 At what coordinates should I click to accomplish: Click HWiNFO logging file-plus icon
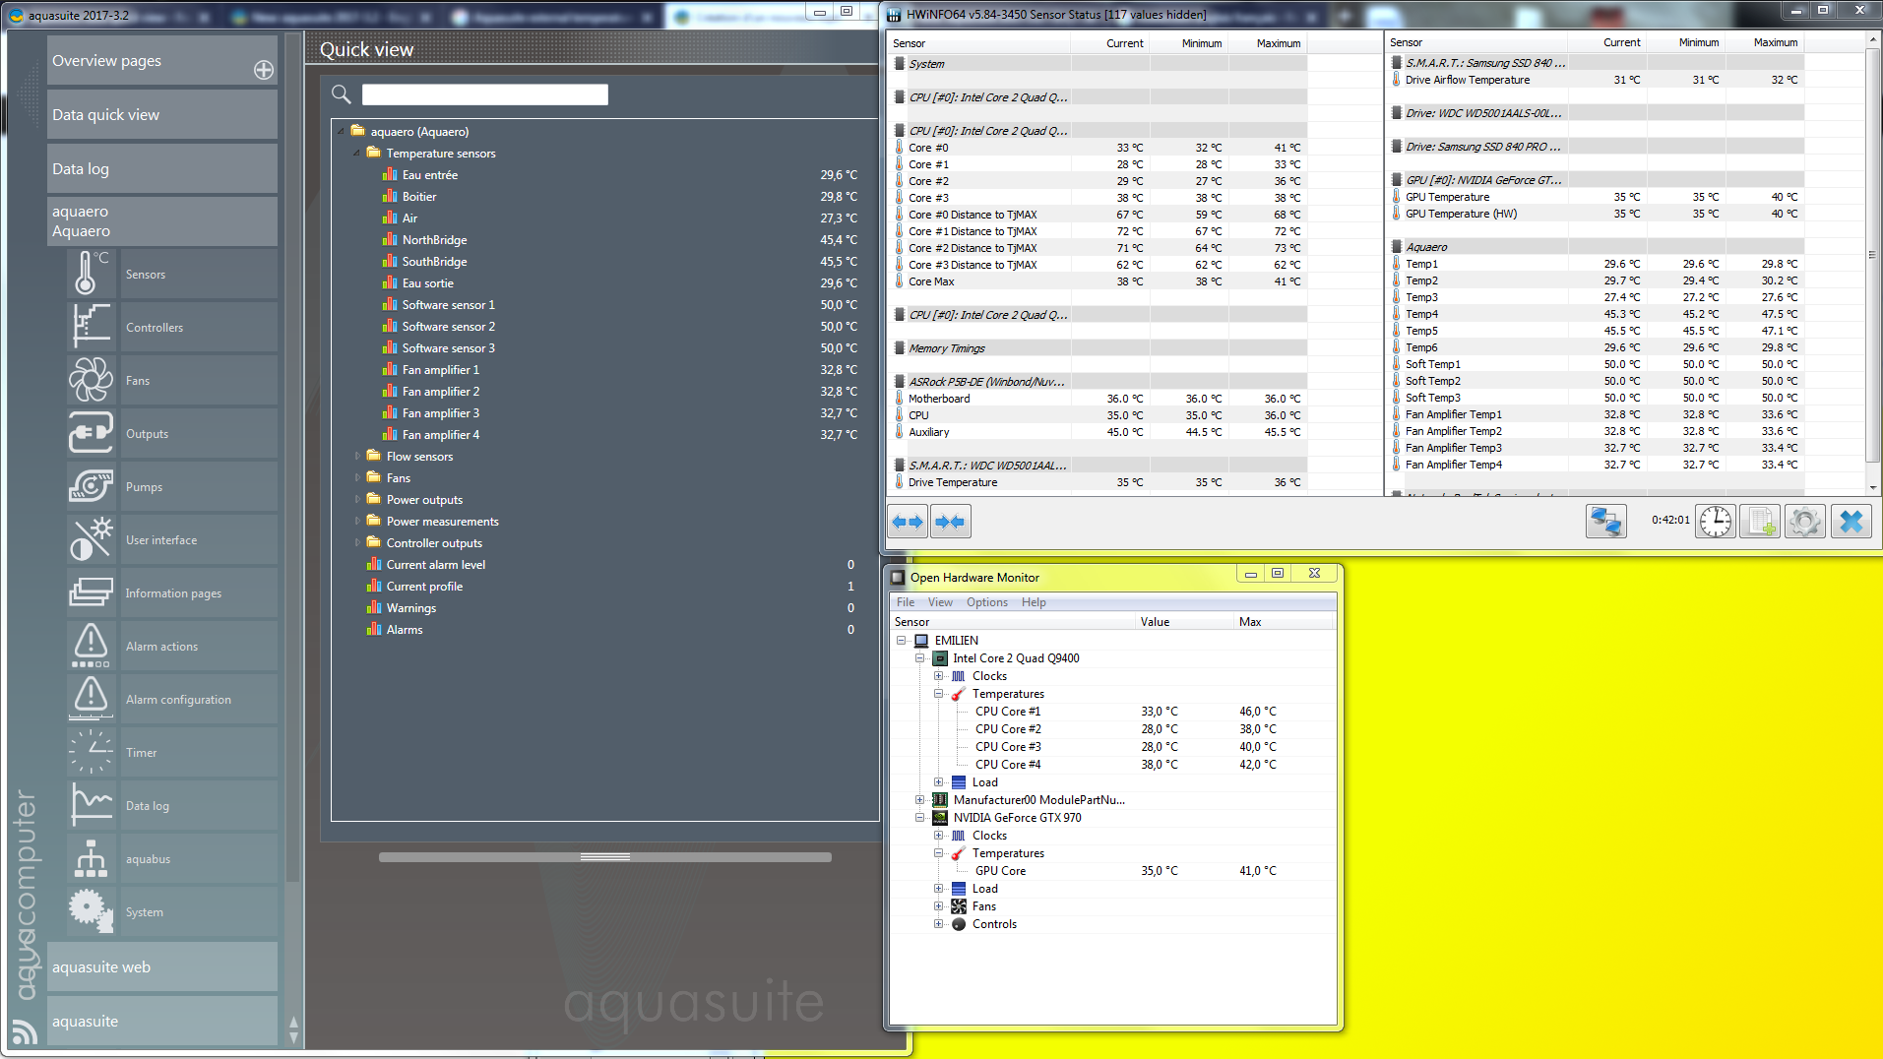click(x=1759, y=521)
